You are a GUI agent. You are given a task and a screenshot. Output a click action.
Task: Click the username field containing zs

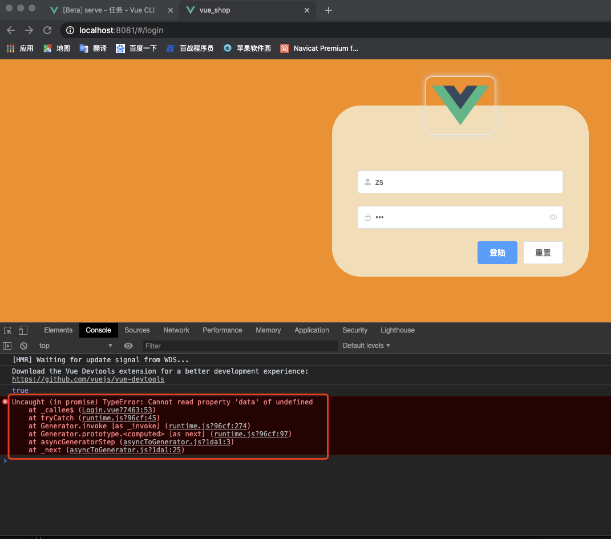click(x=460, y=182)
